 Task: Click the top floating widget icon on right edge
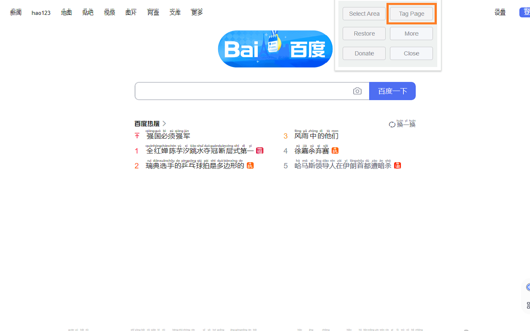pyautogui.click(x=528, y=287)
